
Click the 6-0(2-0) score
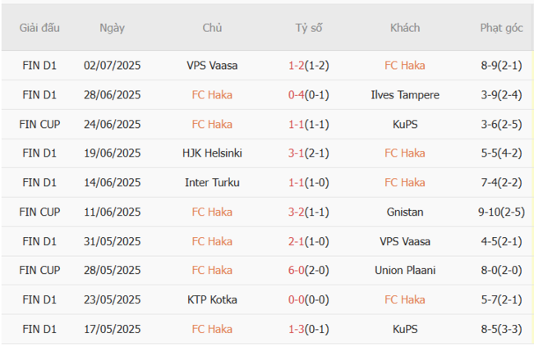(x=308, y=271)
